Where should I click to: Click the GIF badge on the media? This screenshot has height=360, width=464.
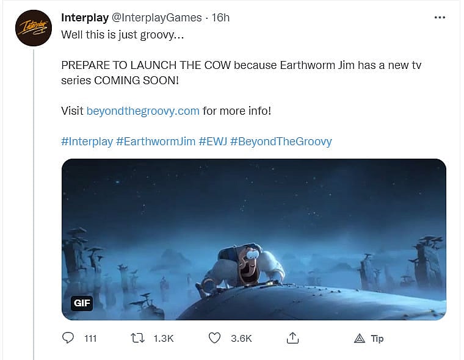click(81, 303)
